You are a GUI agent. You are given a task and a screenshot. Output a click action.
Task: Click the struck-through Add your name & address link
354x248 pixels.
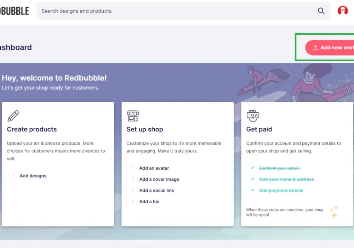pyautogui.click(x=286, y=179)
